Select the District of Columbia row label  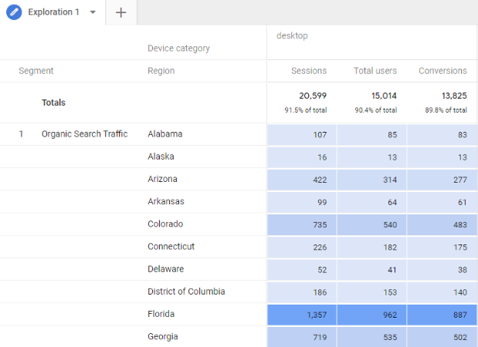coord(186,291)
